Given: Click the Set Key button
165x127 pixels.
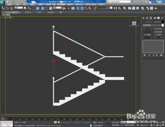Looking at the screenshot, I should [115, 125].
